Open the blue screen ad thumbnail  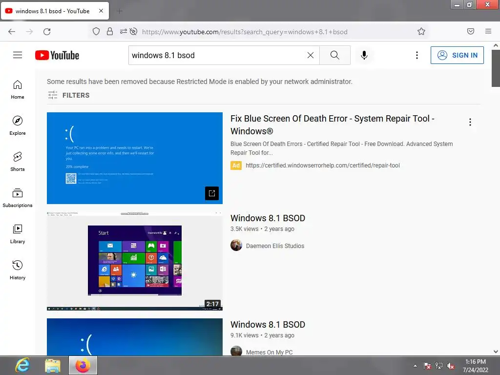click(135, 158)
